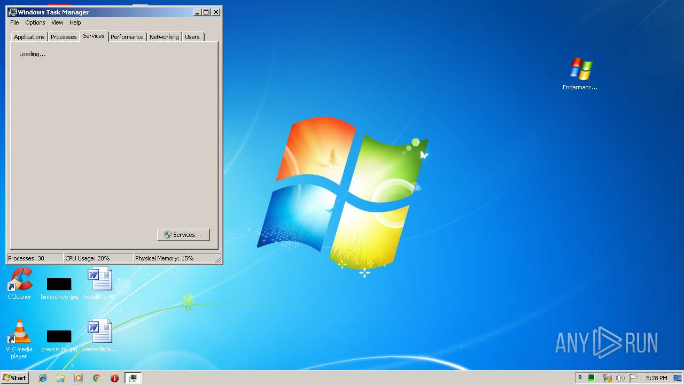Select the Endermanc desktop icon
The height and width of the screenshot is (385, 684).
tap(580, 74)
